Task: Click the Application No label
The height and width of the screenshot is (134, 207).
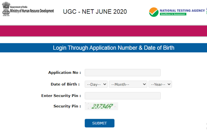Action: click(x=65, y=73)
